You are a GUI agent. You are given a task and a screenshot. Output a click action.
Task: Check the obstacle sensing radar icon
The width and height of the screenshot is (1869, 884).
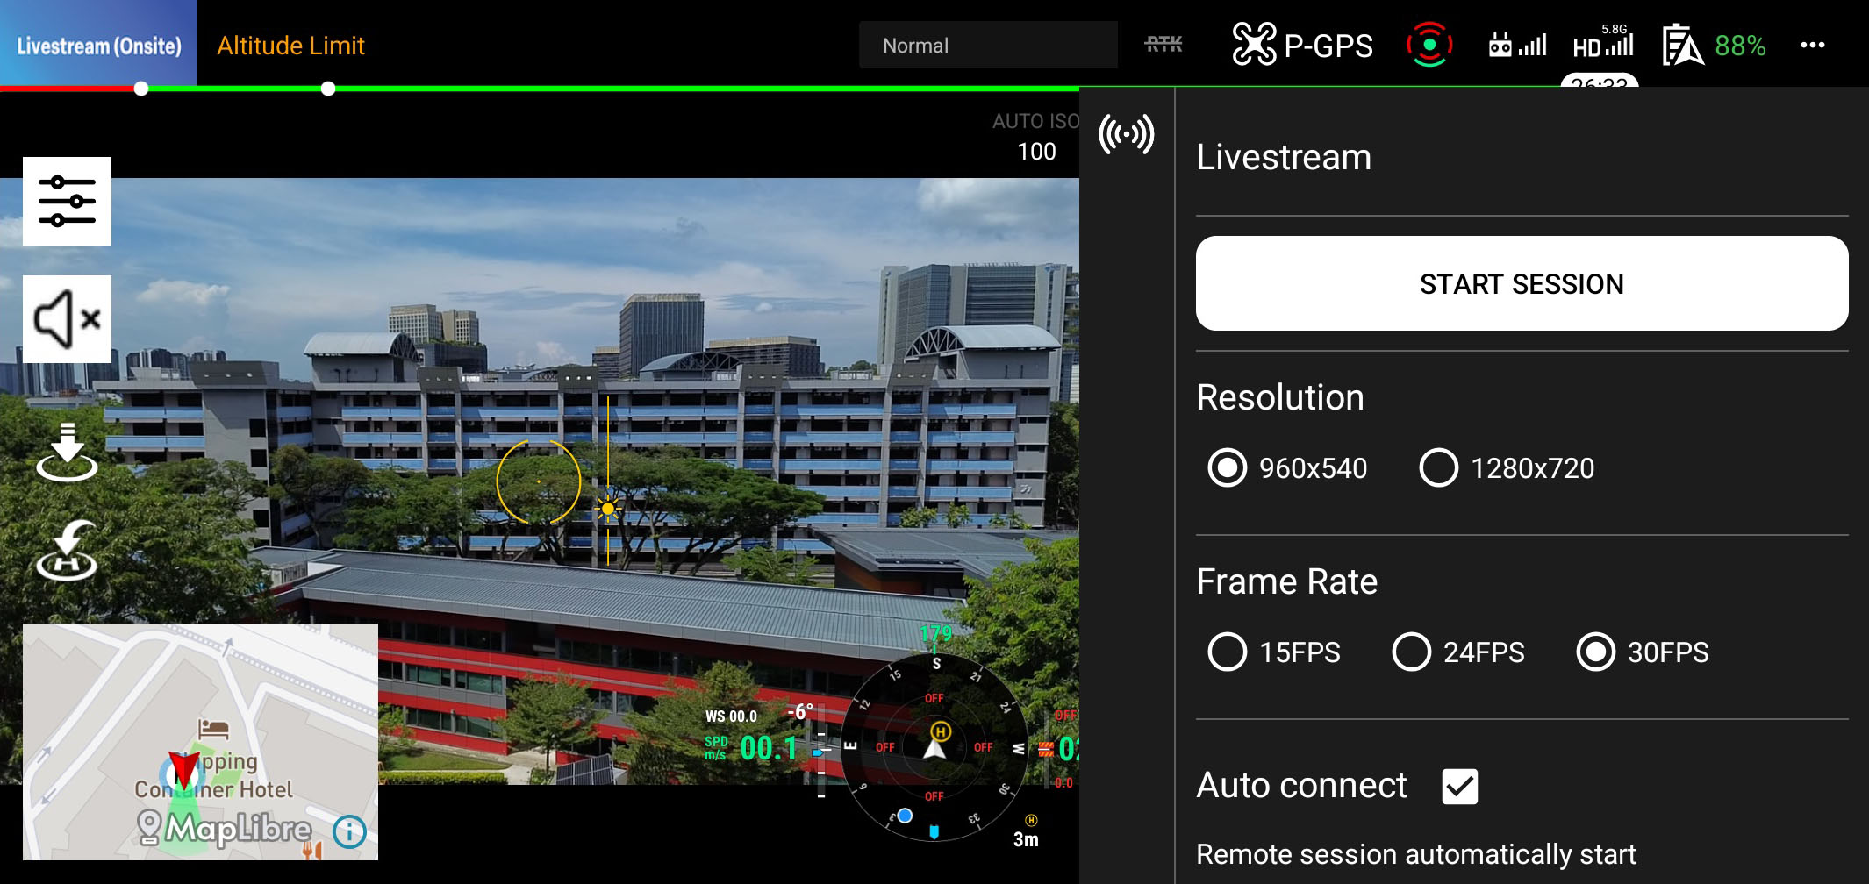tap(1429, 45)
